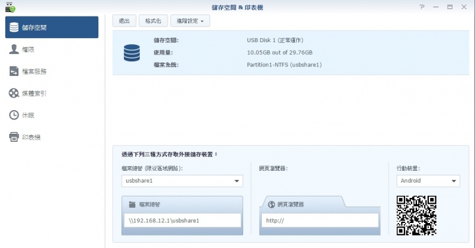Click the user icon beside 權限

pyautogui.click(x=14, y=49)
